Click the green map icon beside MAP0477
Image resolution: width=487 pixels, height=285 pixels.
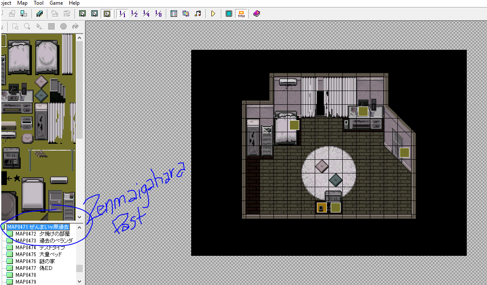pos(10,268)
